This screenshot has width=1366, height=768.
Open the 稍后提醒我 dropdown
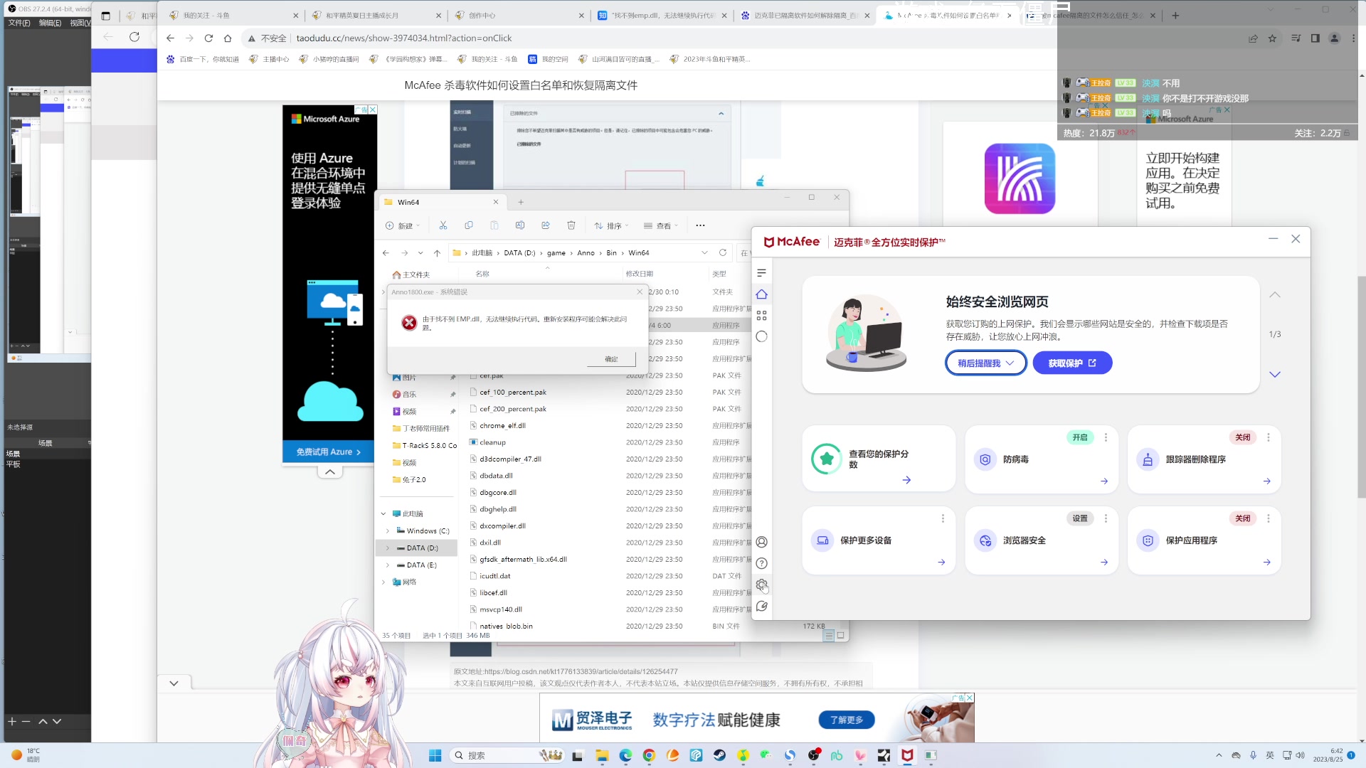(x=985, y=362)
